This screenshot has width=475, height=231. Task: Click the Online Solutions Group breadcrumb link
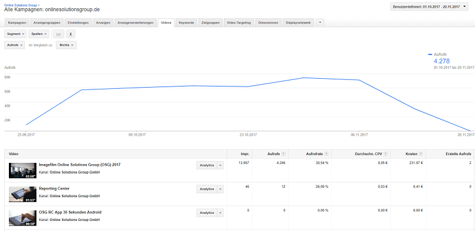tap(21, 5)
